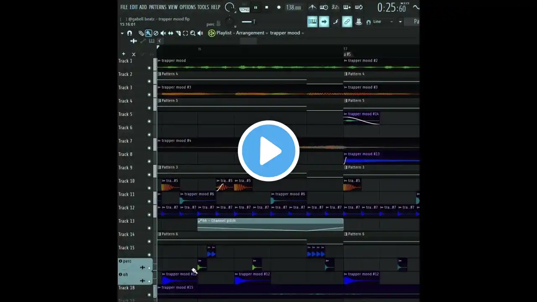This screenshot has width=537, height=302.
Task: Mute Track 1 with its dot
Action: (149, 68)
